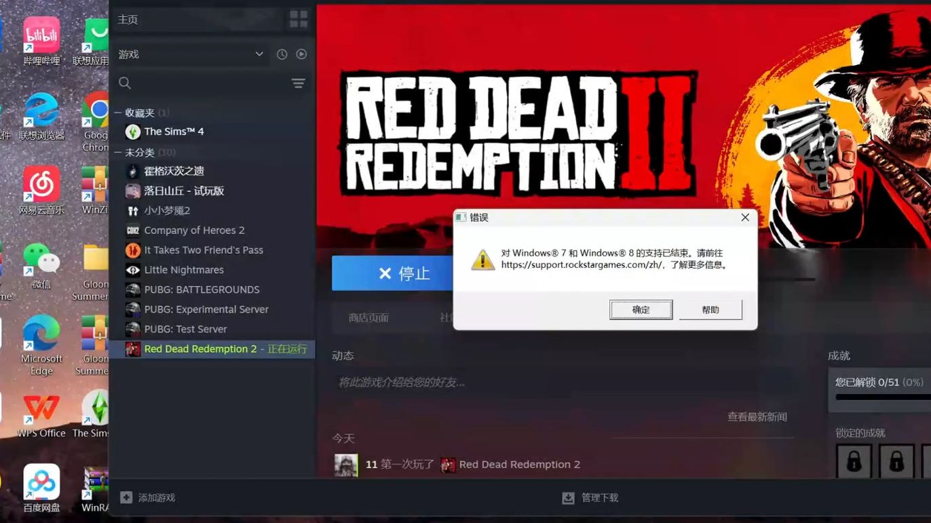Click 确定 in the error dialog

click(641, 309)
